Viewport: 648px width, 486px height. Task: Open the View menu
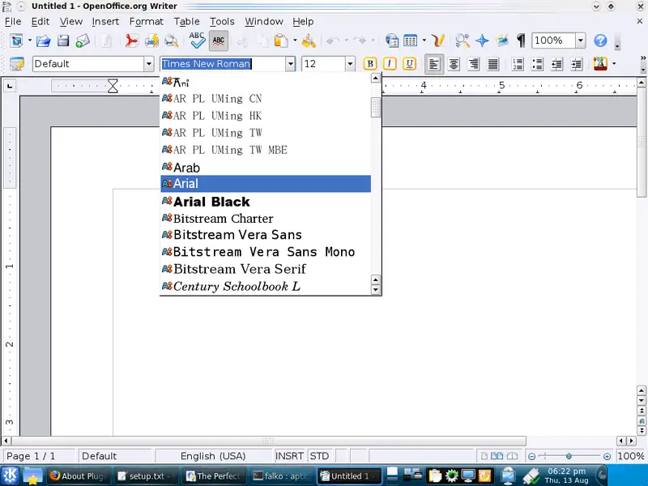(x=71, y=22)
